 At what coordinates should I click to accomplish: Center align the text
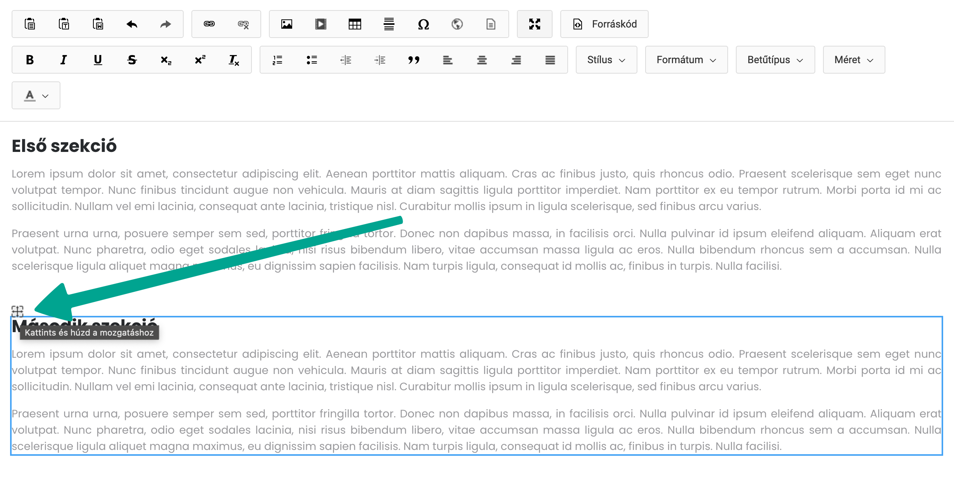click(482, 60)
